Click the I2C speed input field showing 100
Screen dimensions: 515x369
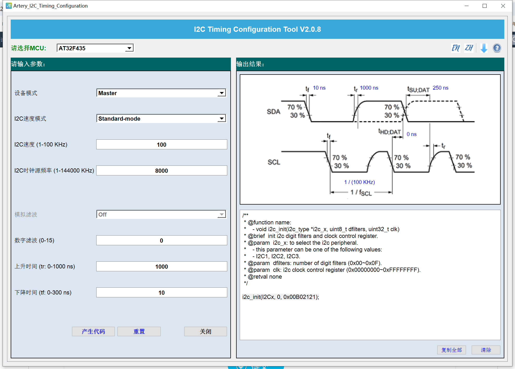pos(161,145)
